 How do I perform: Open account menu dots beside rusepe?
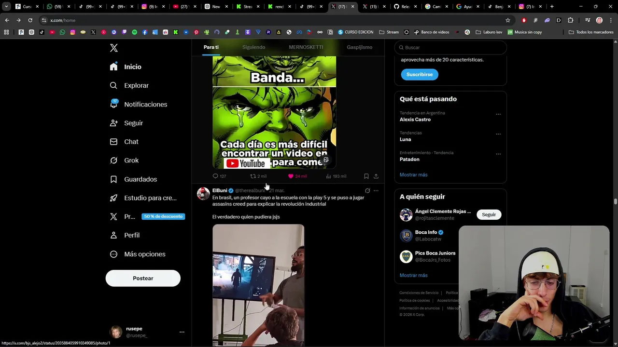coord(182,332)
